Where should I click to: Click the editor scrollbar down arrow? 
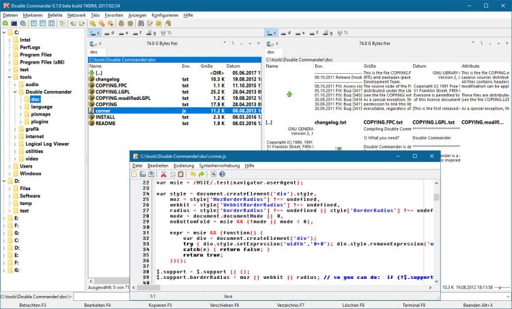[436, 281]
